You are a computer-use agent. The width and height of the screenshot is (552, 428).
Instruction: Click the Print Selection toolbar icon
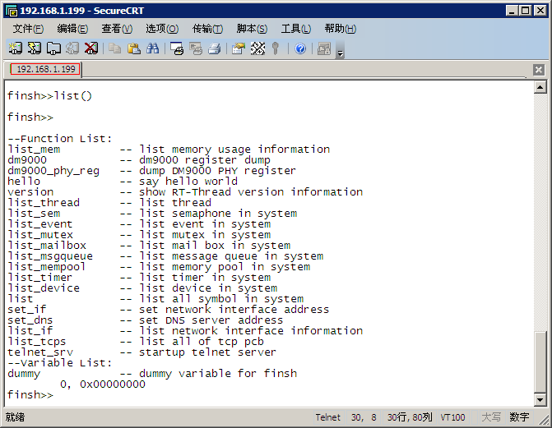[196, 48]
